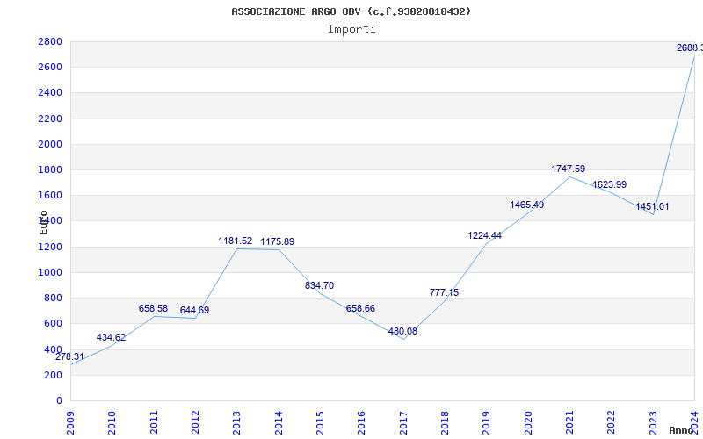Image resolution: width=703 pixels, height=439 pixels.
Task: Click the 400 y-axis tick label
Action: pos(54,349)
